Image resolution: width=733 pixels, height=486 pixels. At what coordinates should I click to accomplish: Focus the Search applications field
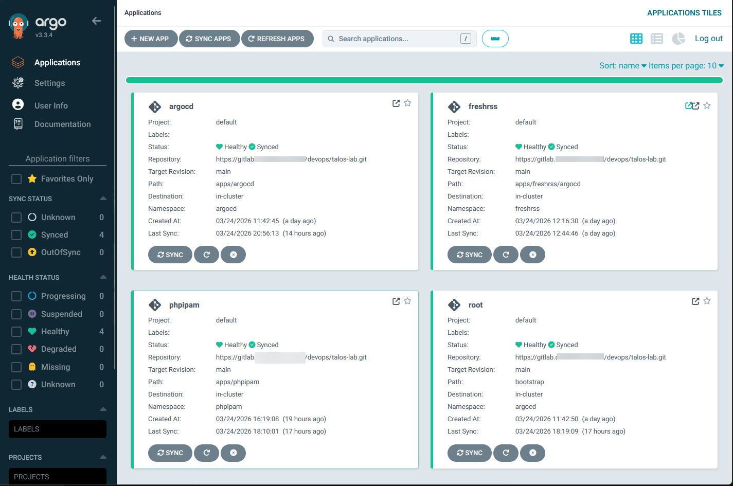pos(400,39)
